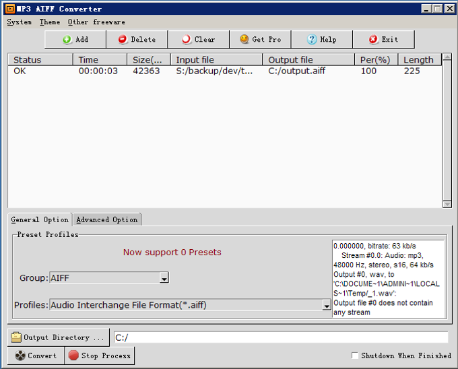Click the Now support 0 Presets text
The image size is (458, 369).
[172, 253]
